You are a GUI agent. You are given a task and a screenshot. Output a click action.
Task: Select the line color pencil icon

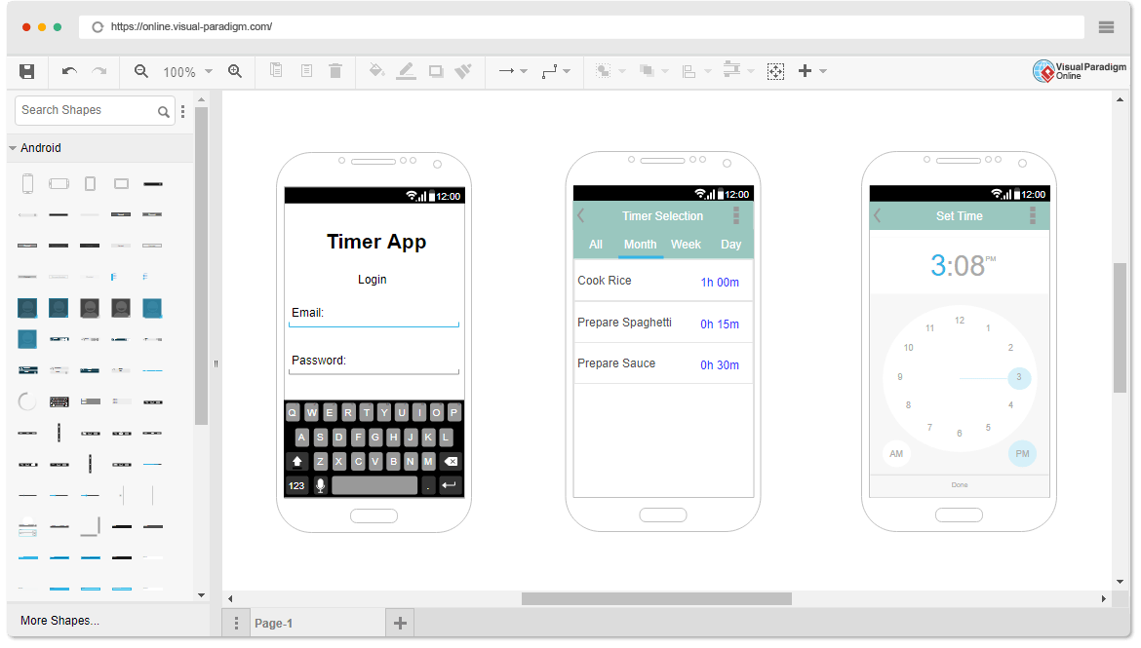click(x=407, y=70)
